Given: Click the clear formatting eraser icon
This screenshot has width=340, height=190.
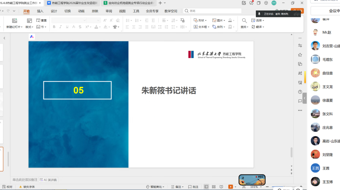Looking at the screenshot, I should [118, 20].
